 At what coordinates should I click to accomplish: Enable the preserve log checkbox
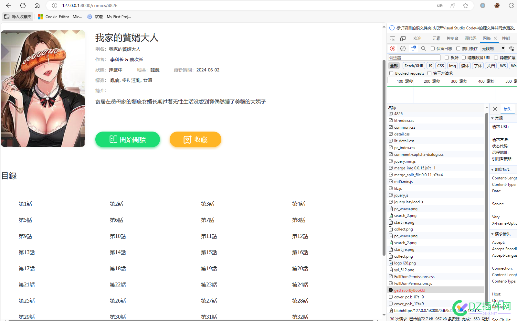pos(433,48)
